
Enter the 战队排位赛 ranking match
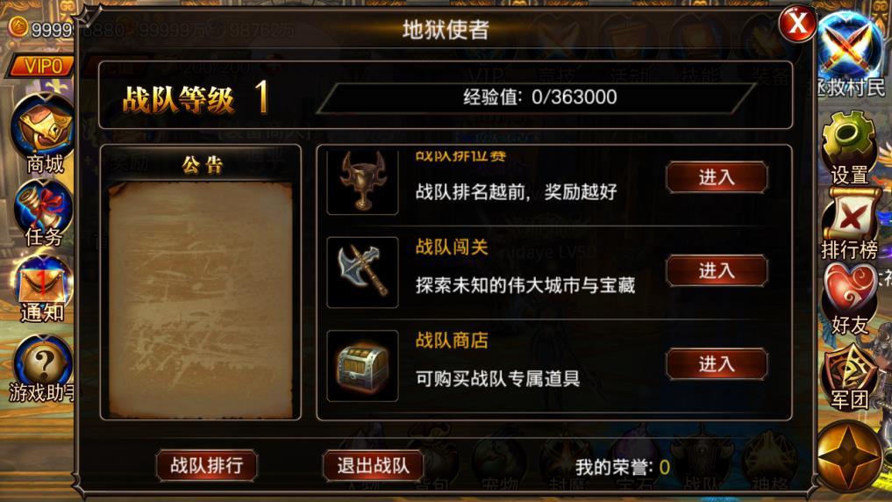coord(717,177)
